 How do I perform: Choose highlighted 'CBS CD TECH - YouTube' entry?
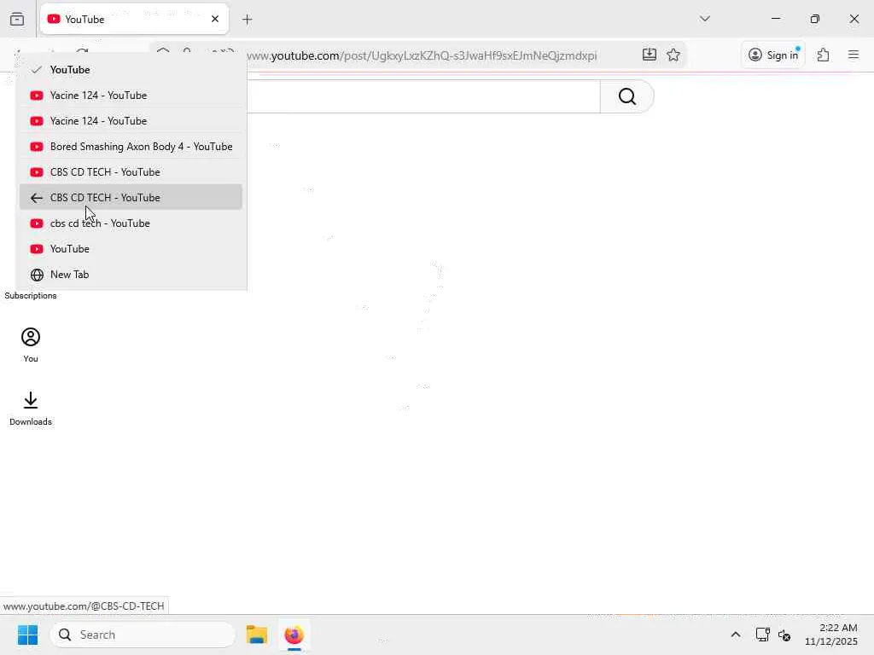click(131, 197)
